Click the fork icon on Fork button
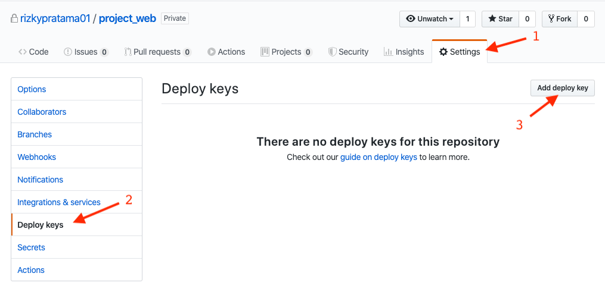 click(551, 19)
